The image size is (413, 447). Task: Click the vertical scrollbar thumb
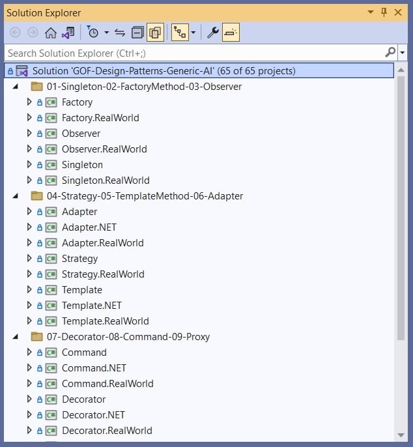tap(401, 208)
